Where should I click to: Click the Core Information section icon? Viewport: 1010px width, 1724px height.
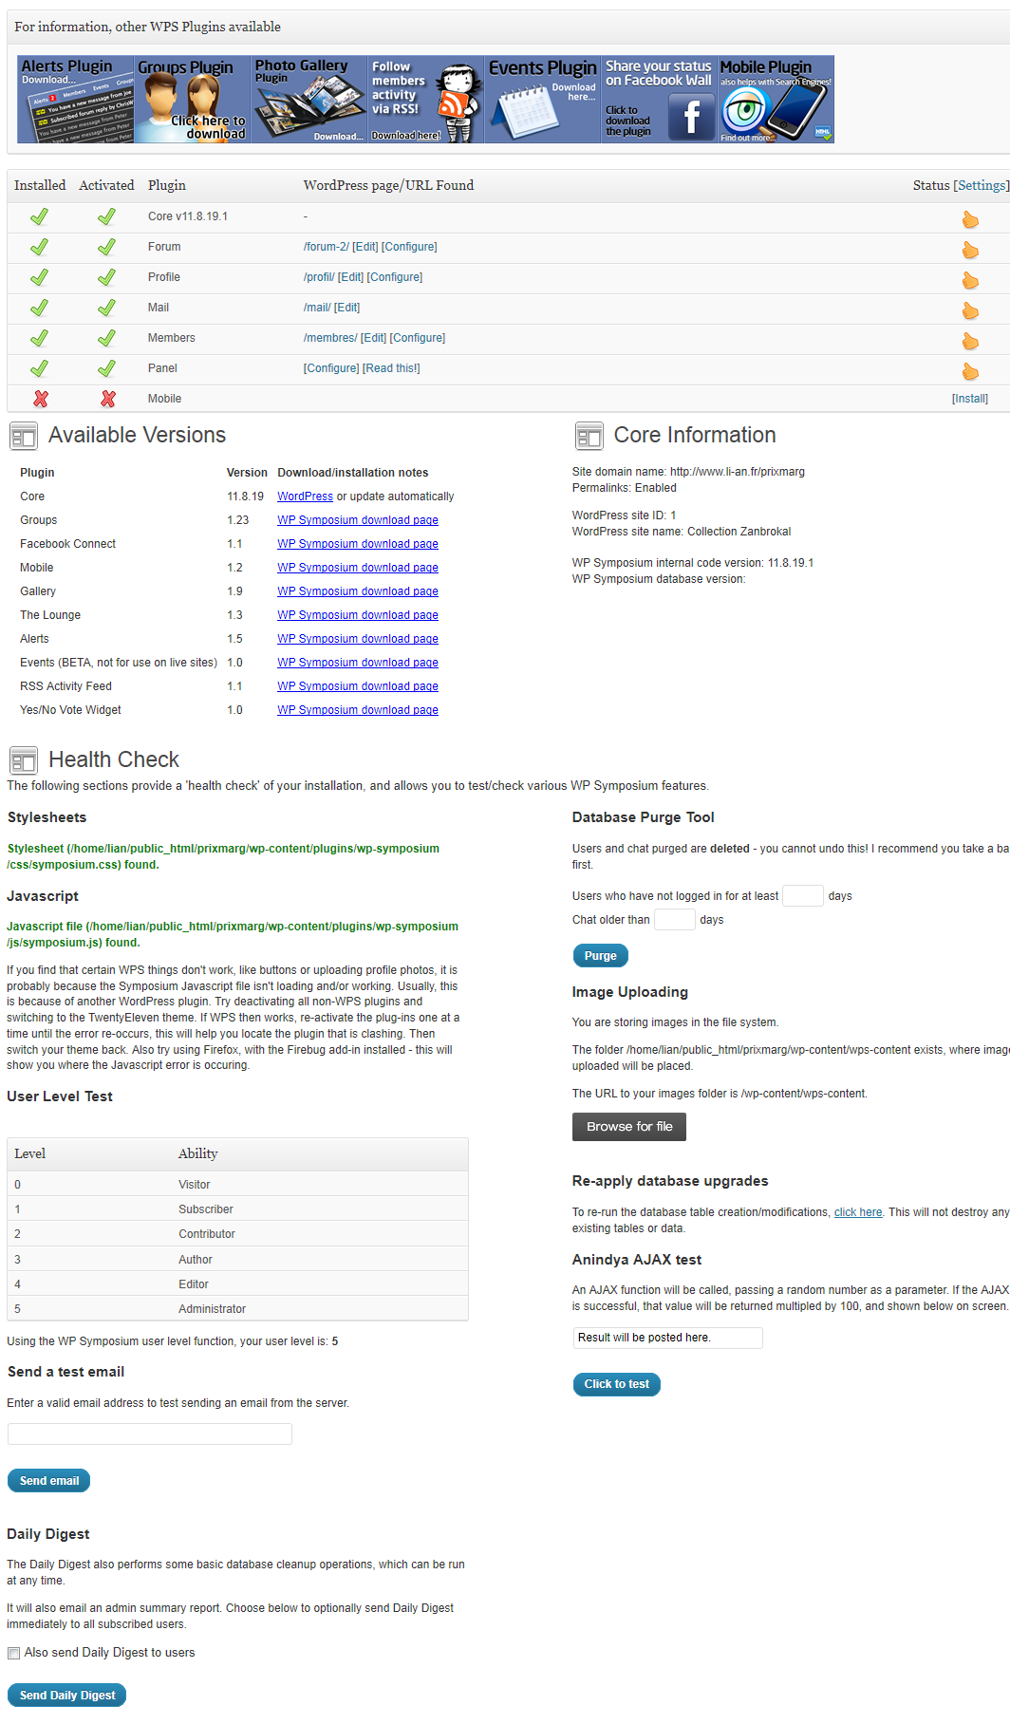click(x=589, y=436)
